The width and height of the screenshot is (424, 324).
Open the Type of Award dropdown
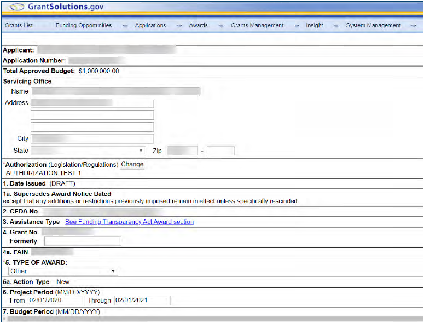coord(63,271)
